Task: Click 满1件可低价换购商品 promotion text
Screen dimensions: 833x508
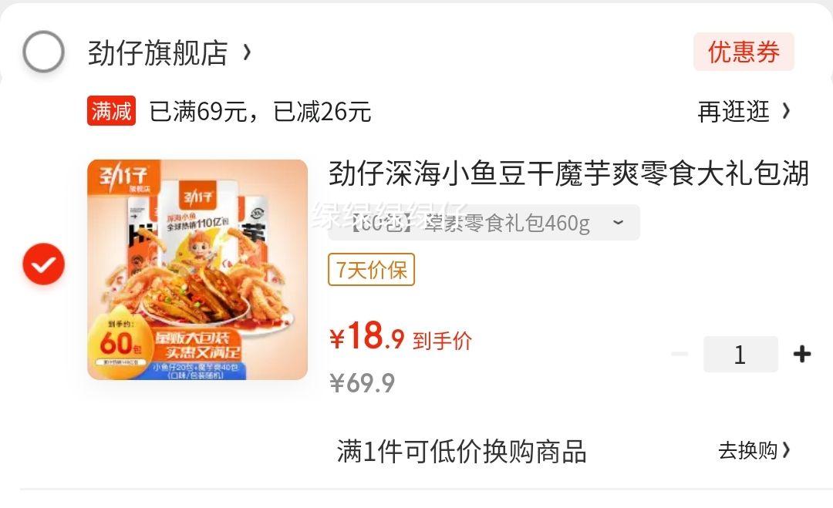Action: [x=462, y=451]
